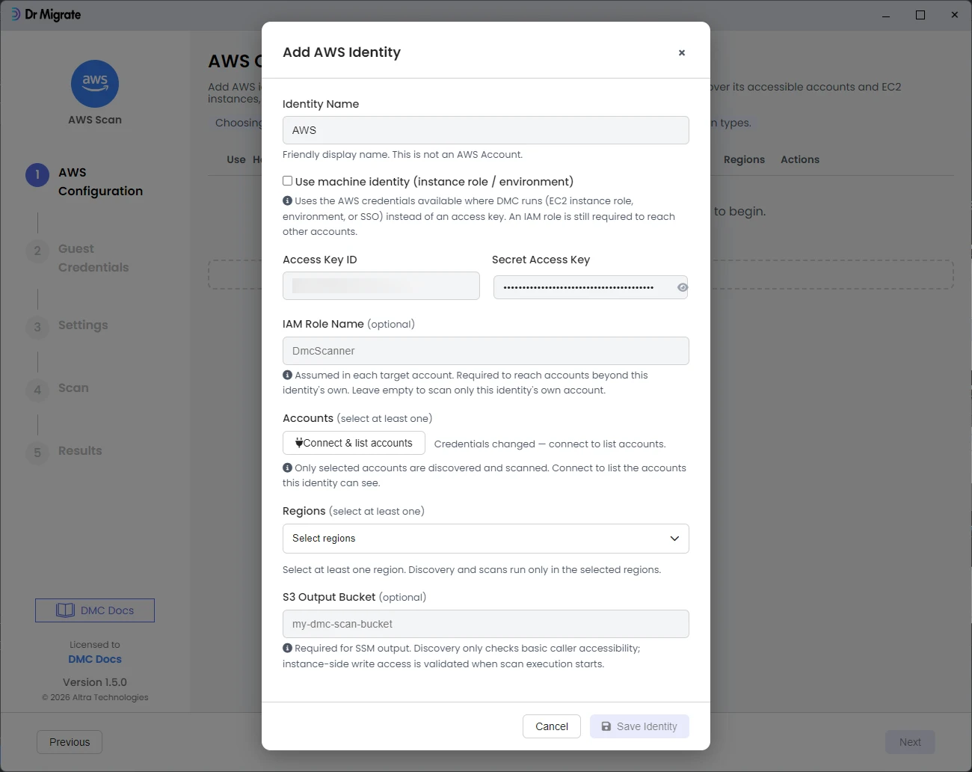Click the plug icon on Connect button
The image size is (972, 772).
click(299, 443)
